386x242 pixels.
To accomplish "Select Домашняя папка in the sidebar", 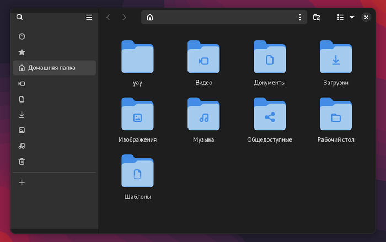I will (54, 68).
